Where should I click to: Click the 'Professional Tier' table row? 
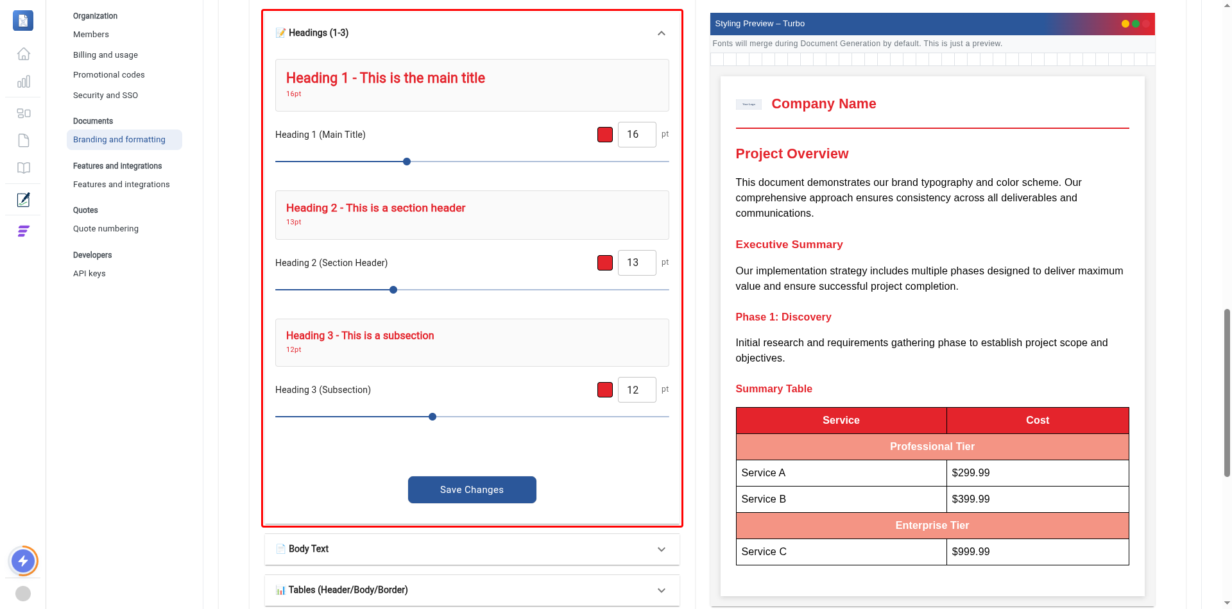pos(932,447)
